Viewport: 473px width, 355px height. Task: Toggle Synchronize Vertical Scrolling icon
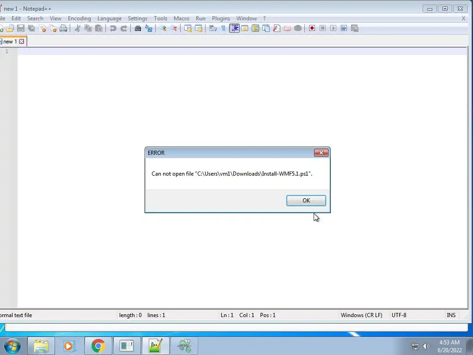tap(188, 28)
